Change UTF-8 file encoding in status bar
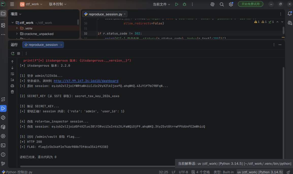Screen dimensions: 293x174 click(x=183, y=172)
